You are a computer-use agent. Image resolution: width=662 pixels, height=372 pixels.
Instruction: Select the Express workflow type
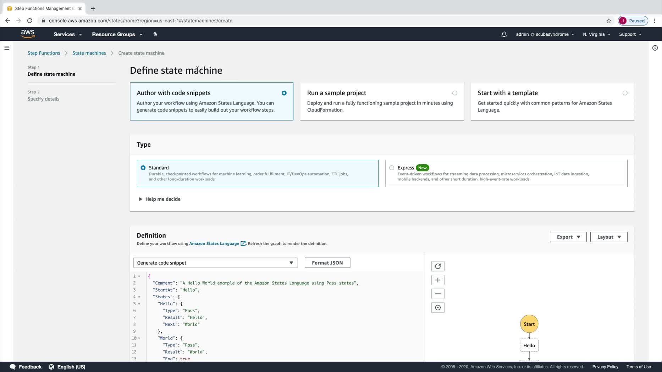click(x=392, y=168)
